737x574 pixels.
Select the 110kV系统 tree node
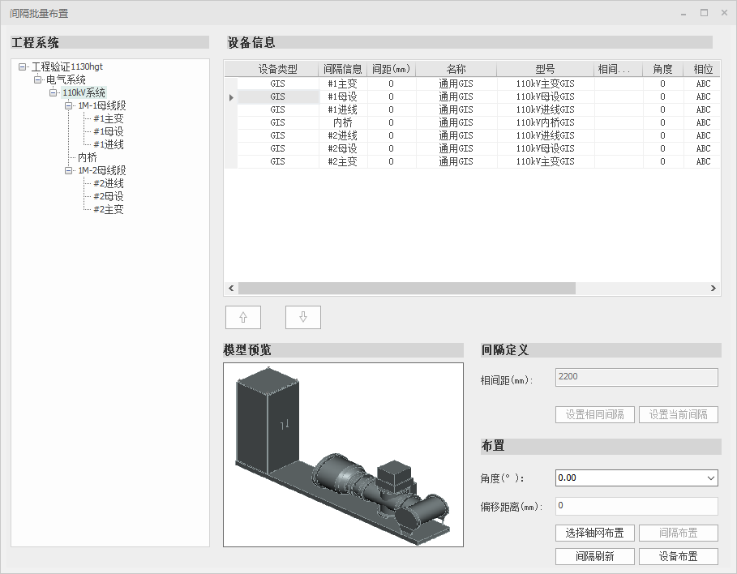click(84, 92)
